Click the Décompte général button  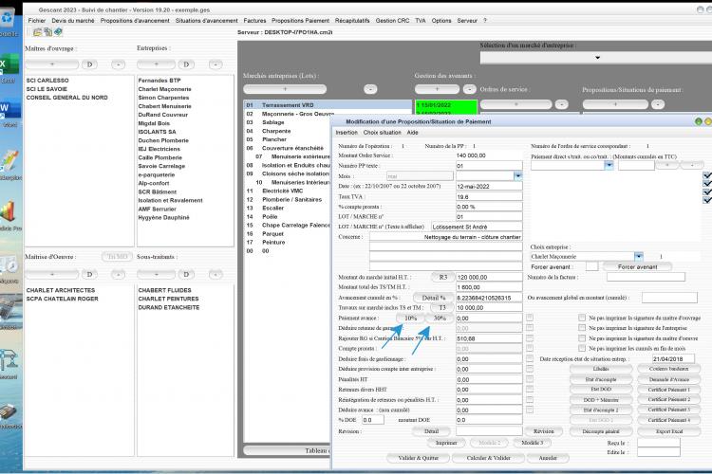(x=601, y=431)
